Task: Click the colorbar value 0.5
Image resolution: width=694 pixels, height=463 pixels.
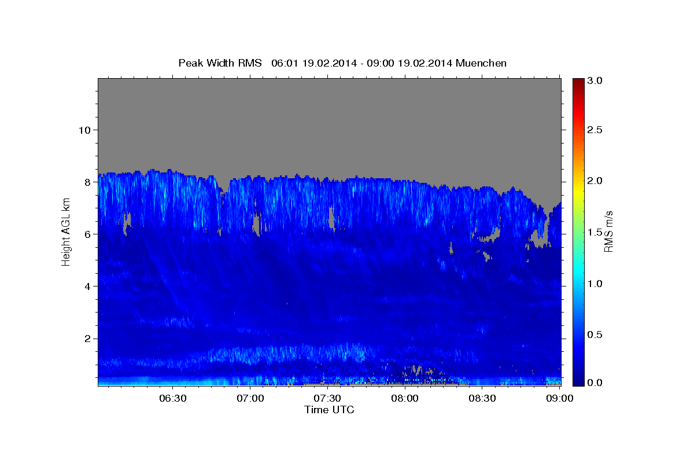Action: pos(595,335)
